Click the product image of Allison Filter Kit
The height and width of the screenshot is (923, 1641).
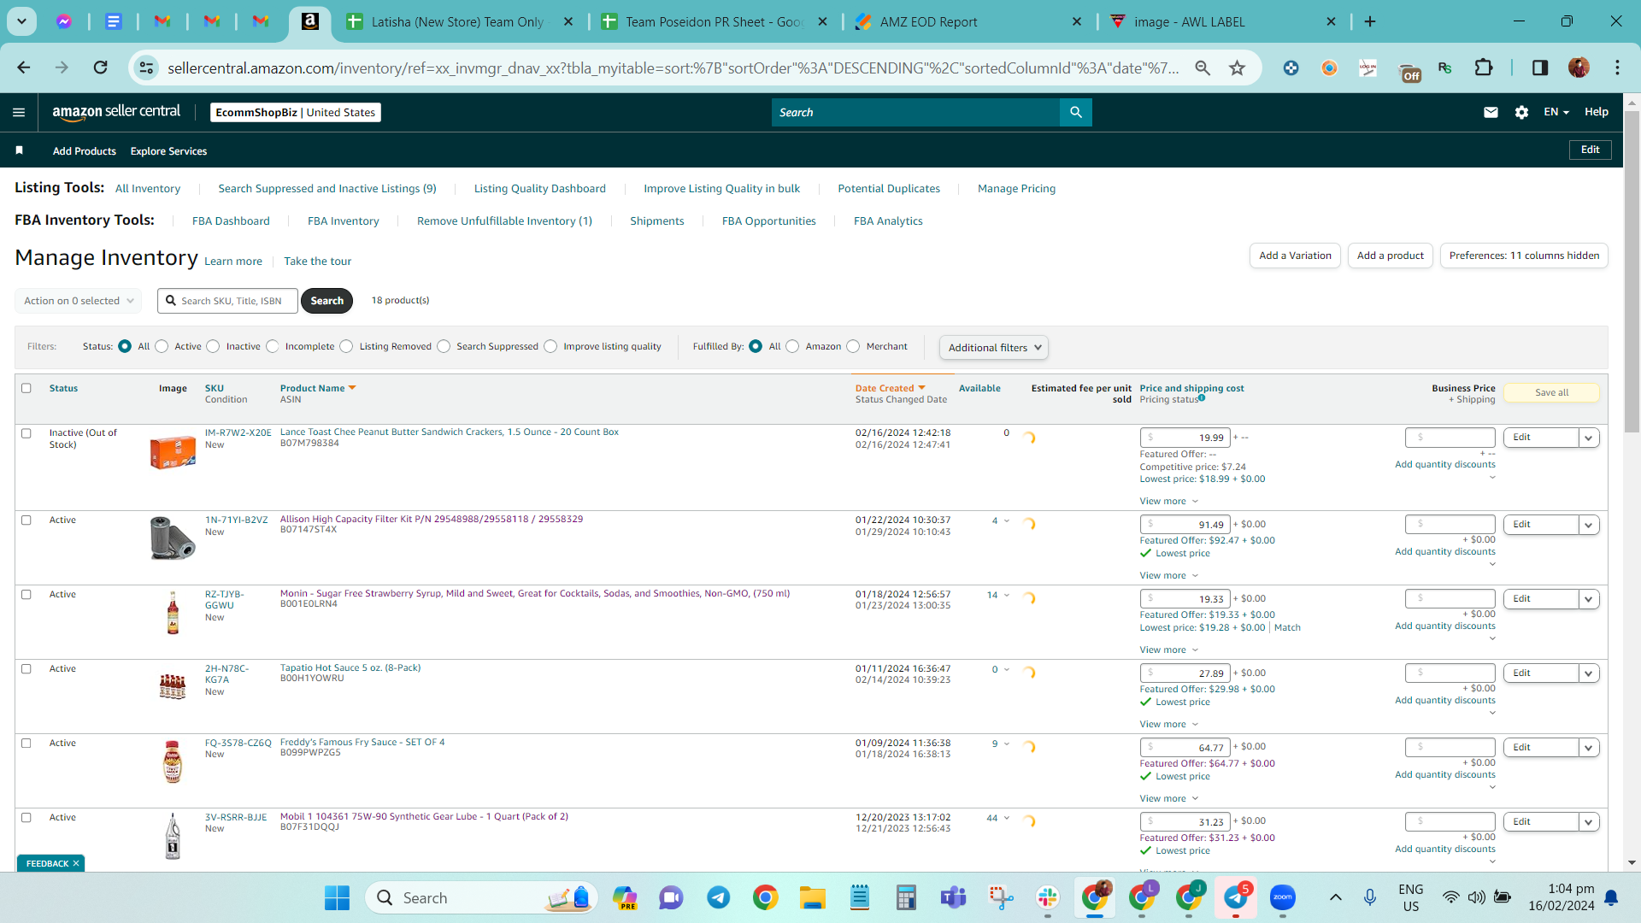173,538
